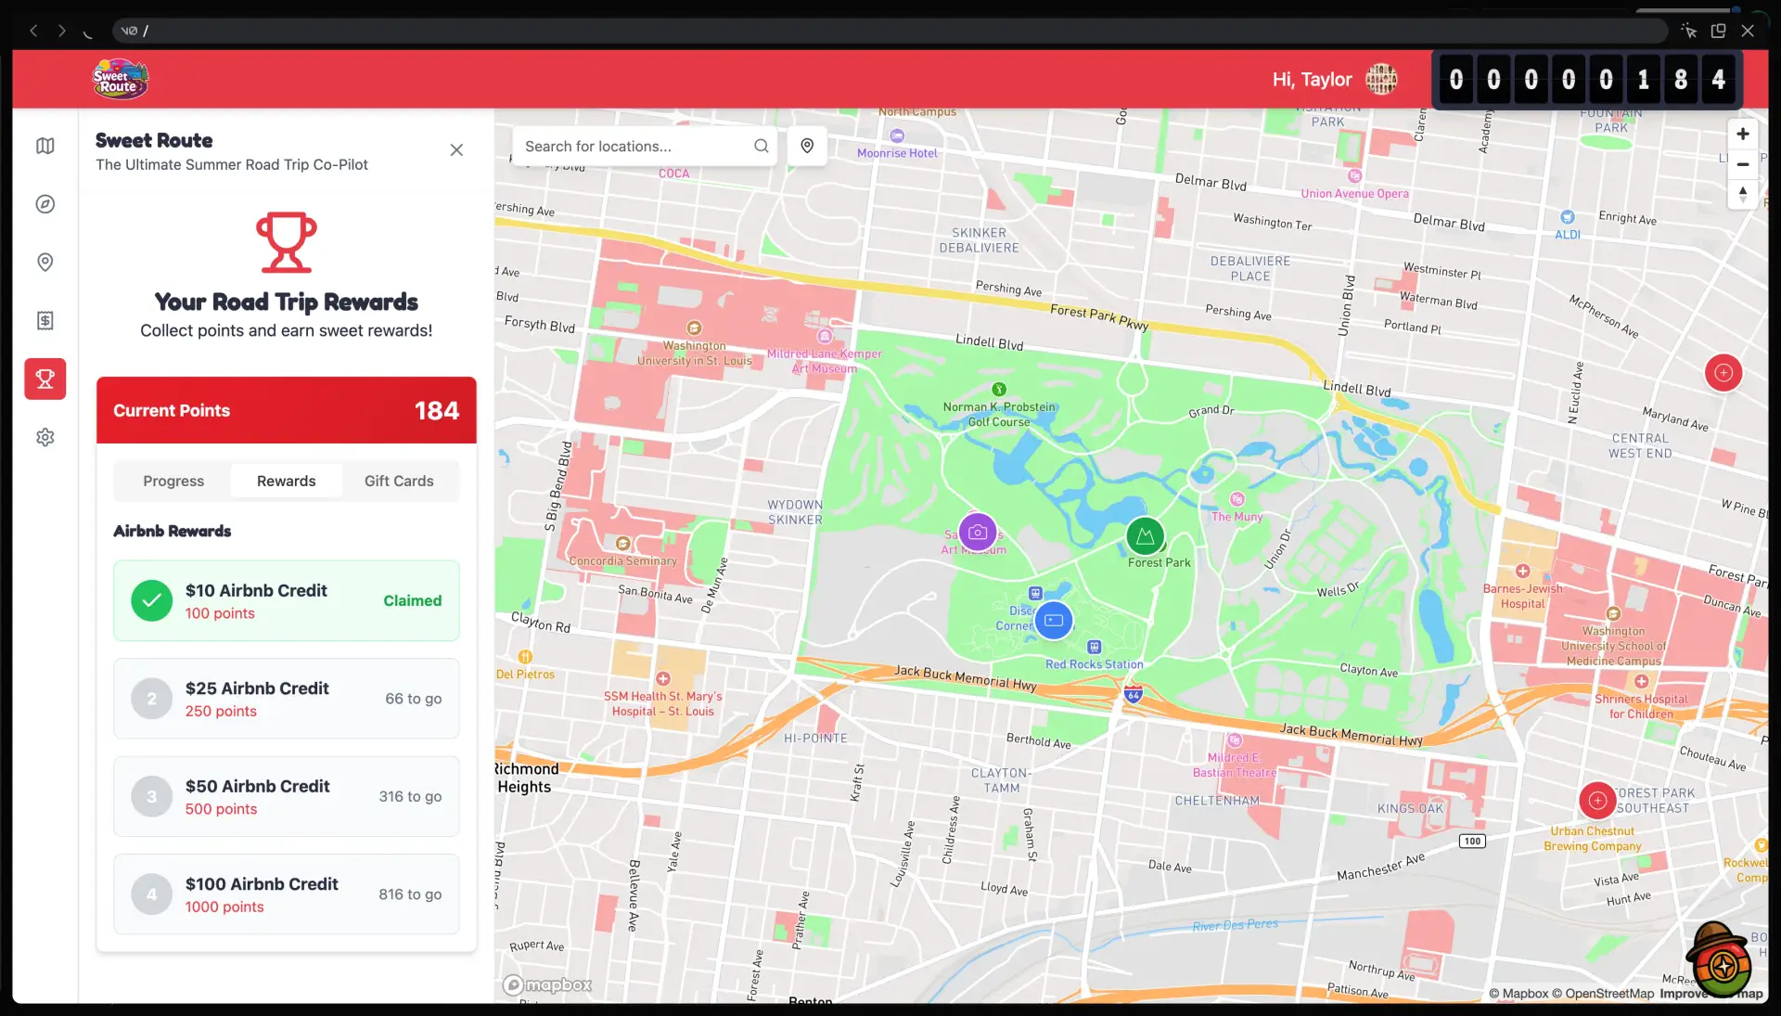
Task: Open the location pin sidebar icon
Action: (45, 263)
